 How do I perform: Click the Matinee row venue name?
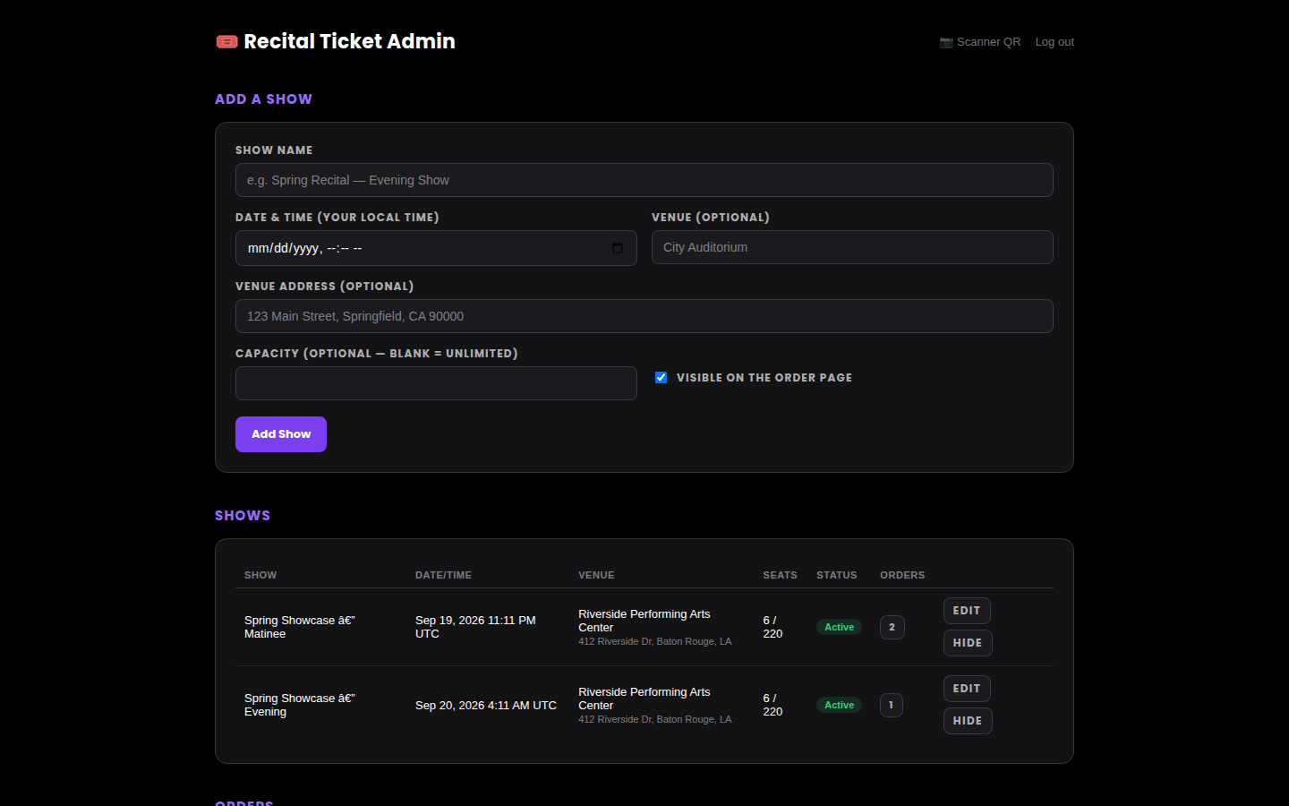pyautogui.click(x=644, y=621)
